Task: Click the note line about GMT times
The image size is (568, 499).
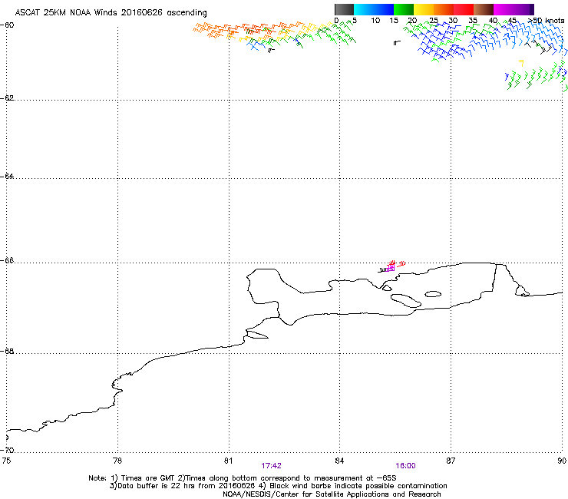Action: pos(243,478)
